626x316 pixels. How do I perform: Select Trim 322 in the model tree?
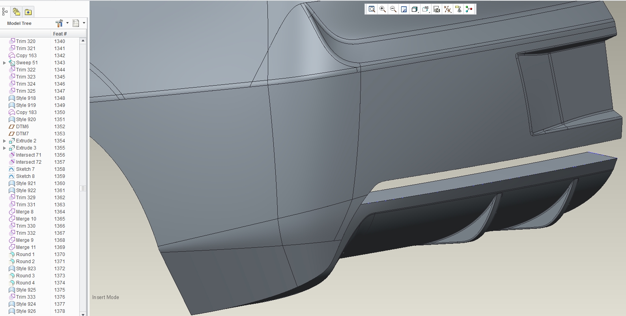(x=26, y=70)
